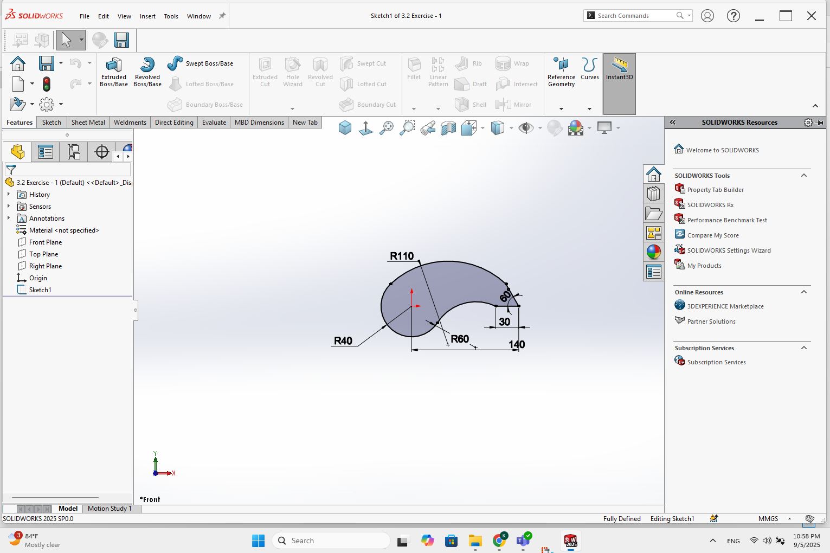This screenshot has height=553, width=830.
Task: Open the DimXpertManager crosshair tab
Action: (x=102, y=152)
